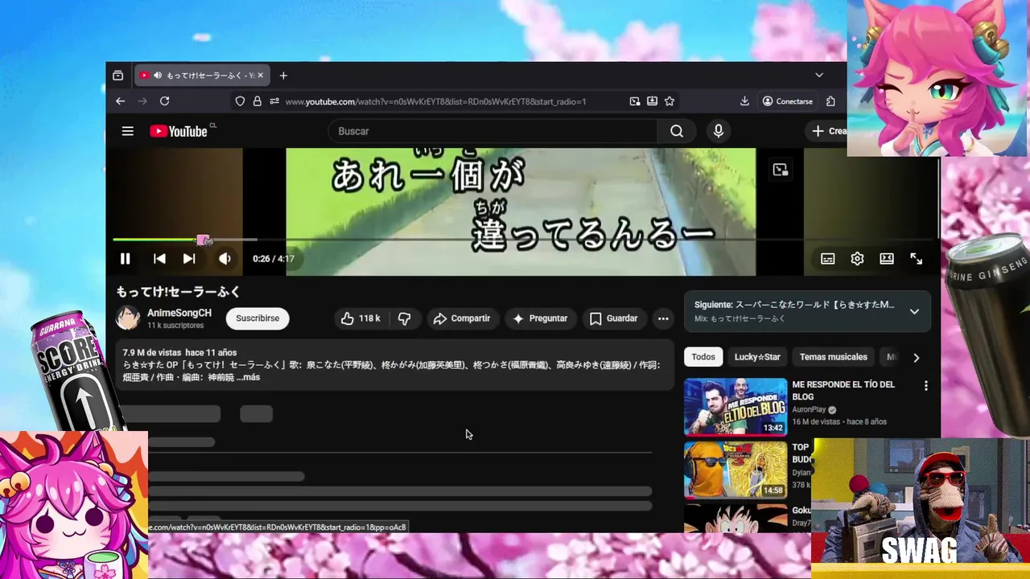View site security padlock info
This screenshot has width=1030, height=579.
(x=257, y=101)
